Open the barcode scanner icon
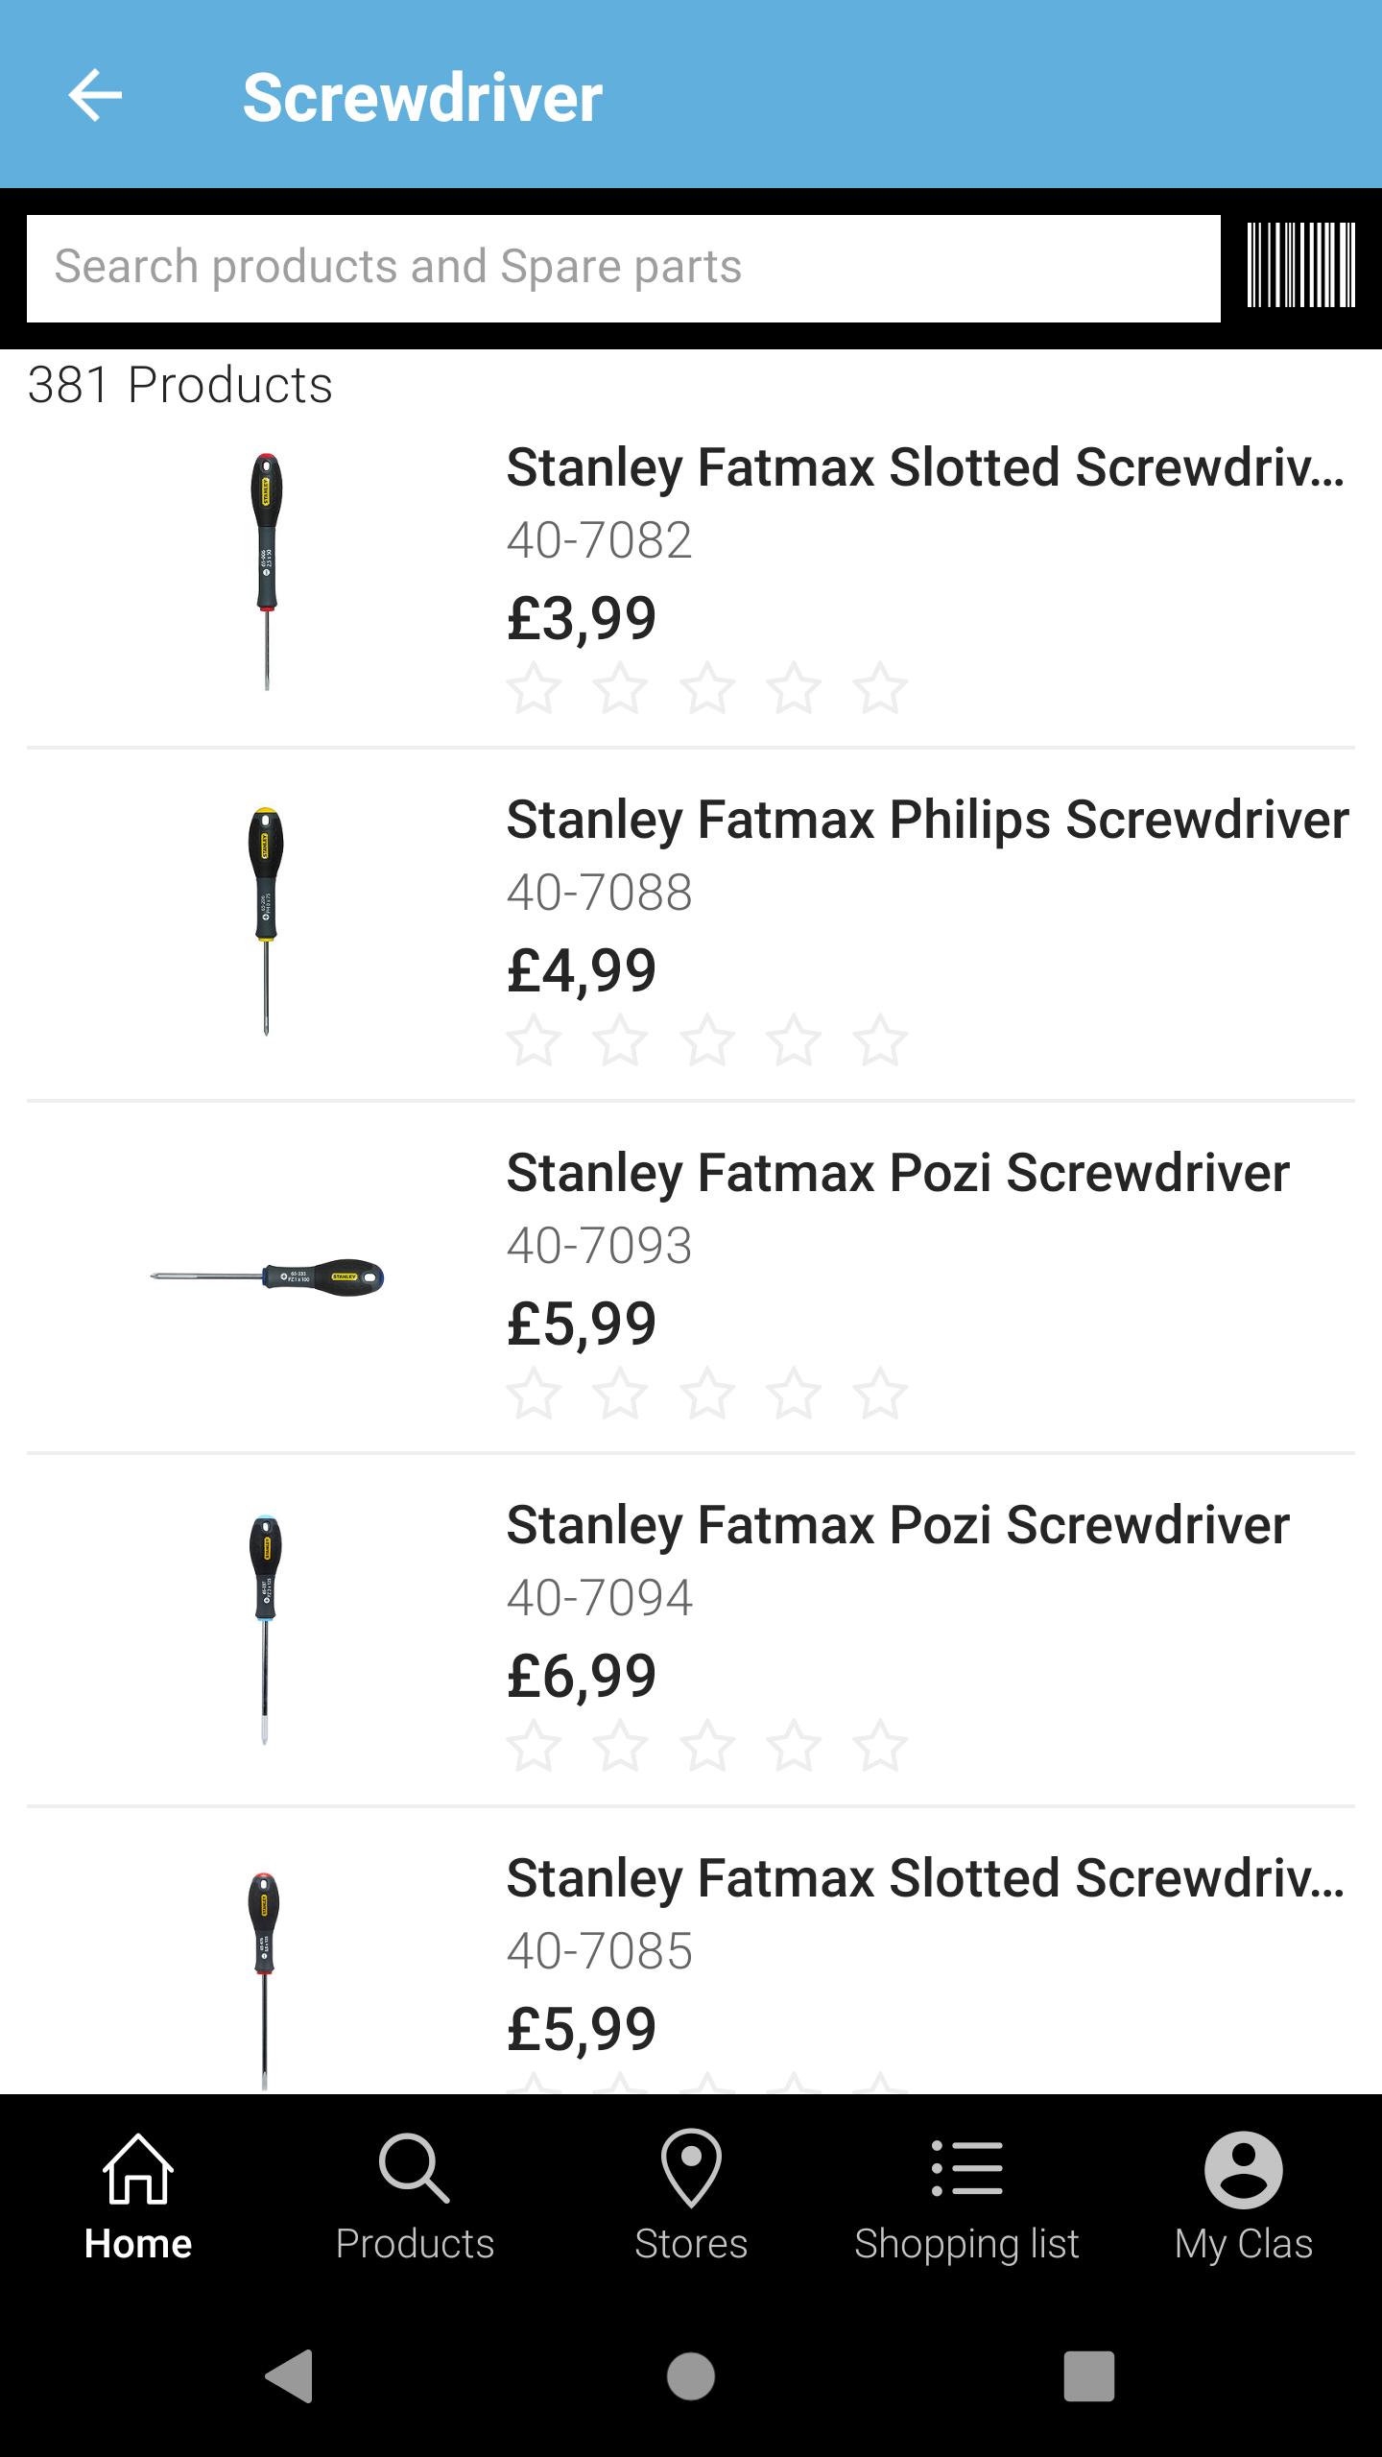The height and width of the screenshot is (2457, 1382). [x=1300, y=266]
